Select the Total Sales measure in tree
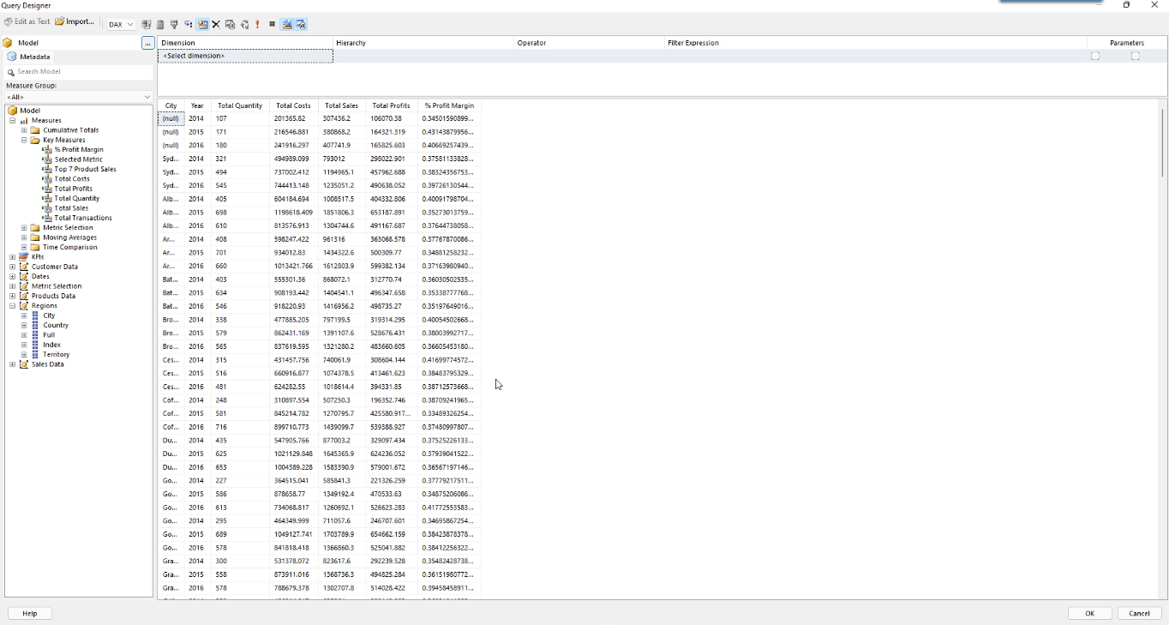 click(71, 208)
